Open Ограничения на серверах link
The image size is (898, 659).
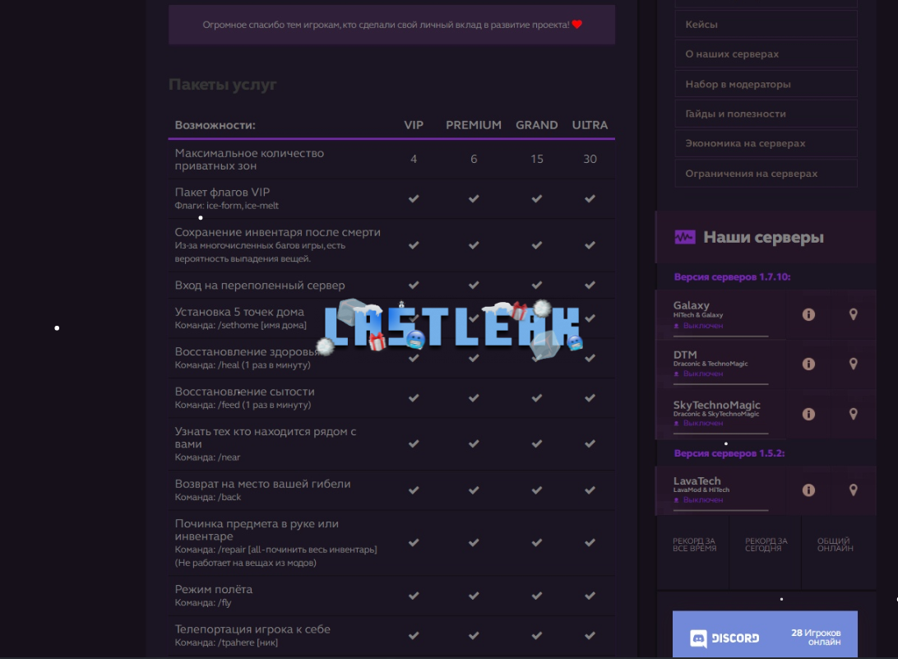point(766,173)
